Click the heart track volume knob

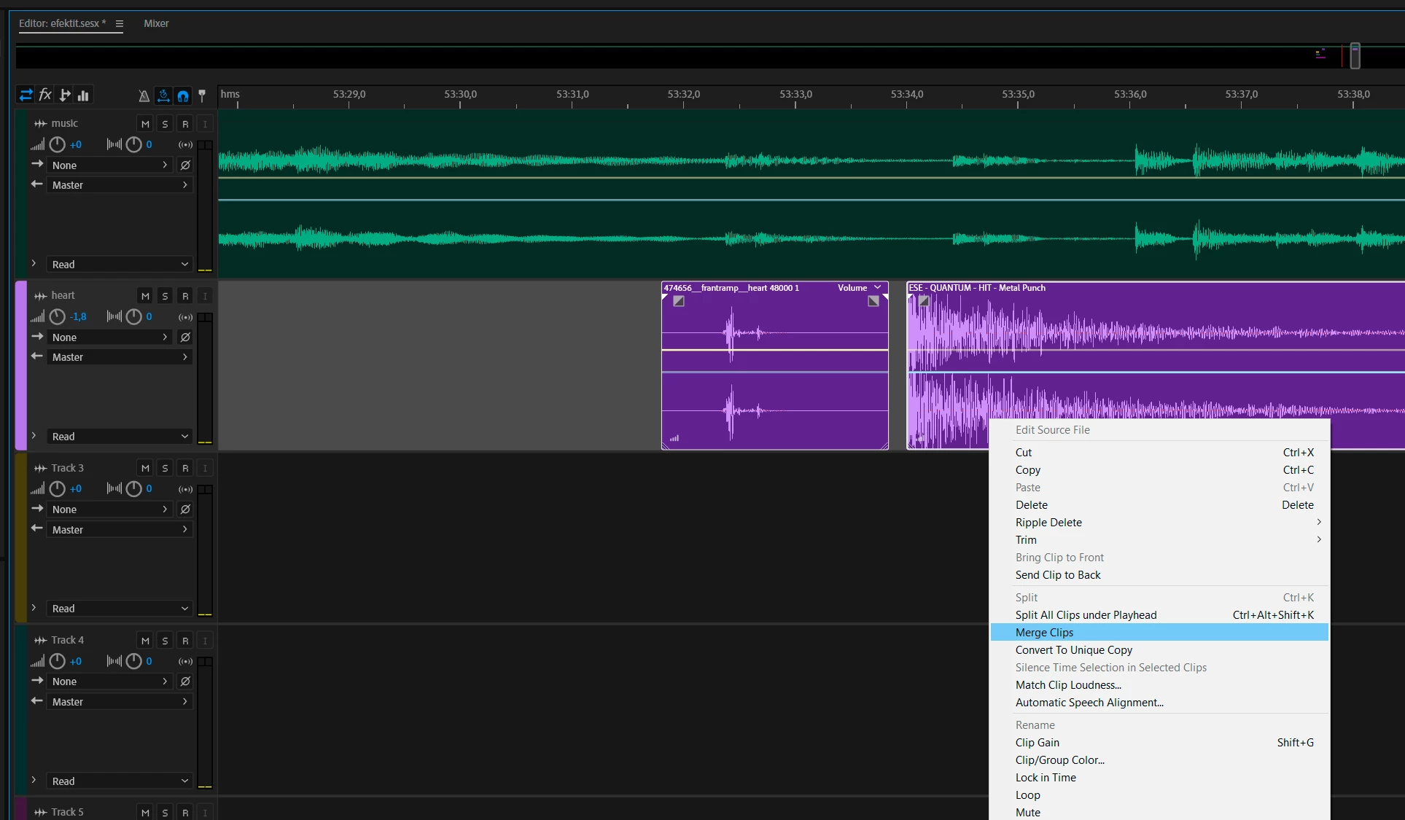pos(57,316)
